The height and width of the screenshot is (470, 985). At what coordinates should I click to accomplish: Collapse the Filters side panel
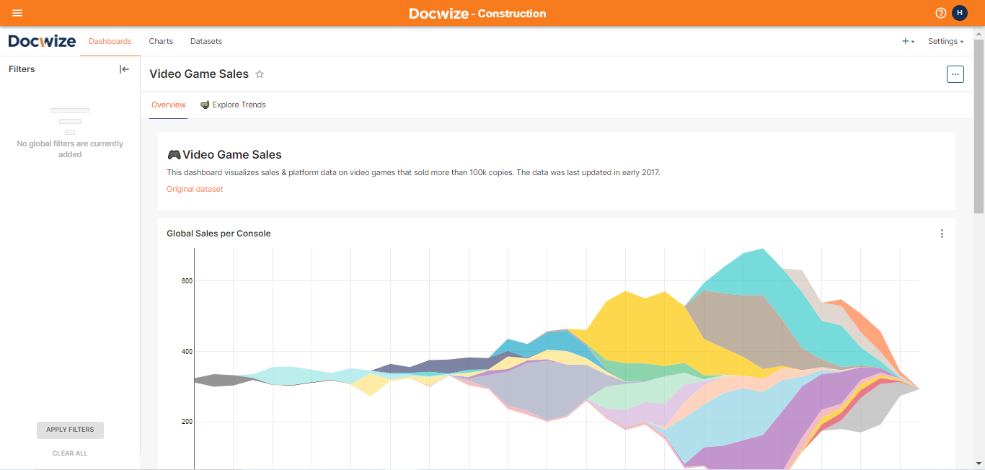(x=124, y=69)
